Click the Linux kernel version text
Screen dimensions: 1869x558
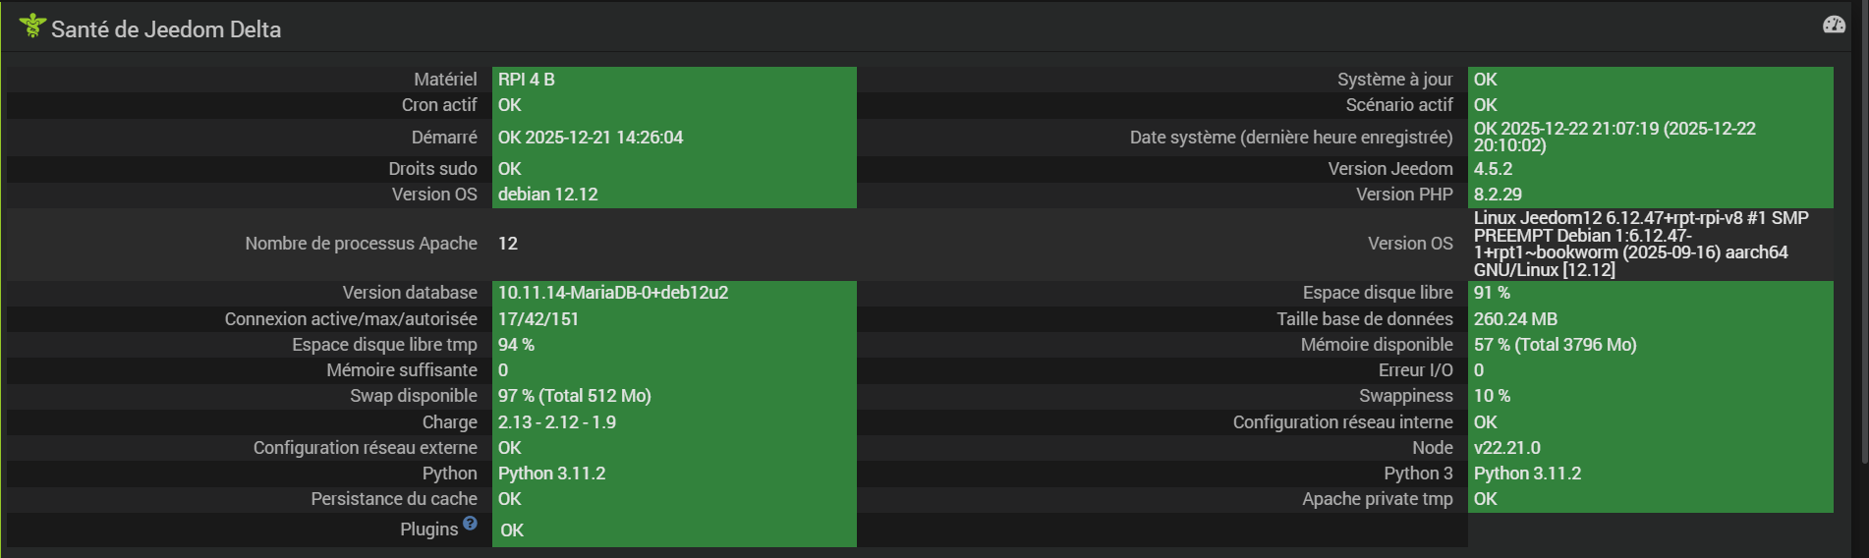click(1639, 244)
